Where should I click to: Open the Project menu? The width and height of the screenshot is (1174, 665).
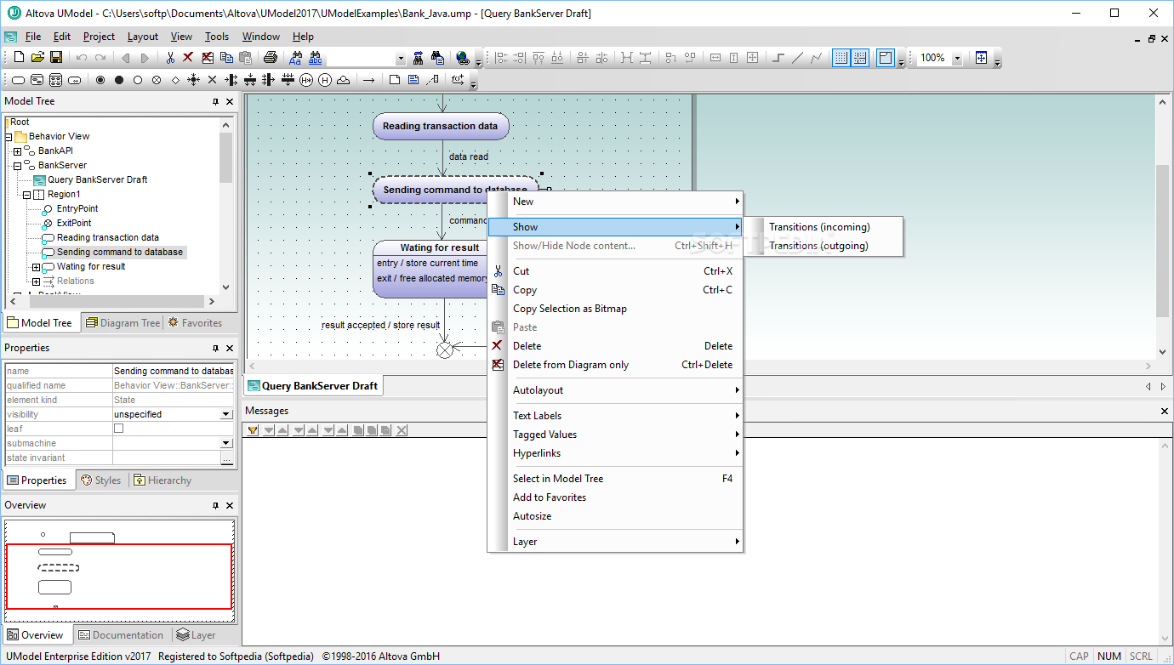click(99, 37)
